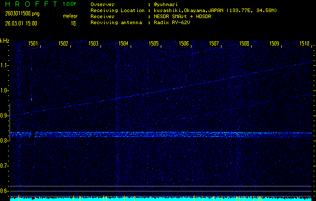Screen dimensions: 316x201
Task: Select the 1.0.0f version label
Action: [70, 4]
